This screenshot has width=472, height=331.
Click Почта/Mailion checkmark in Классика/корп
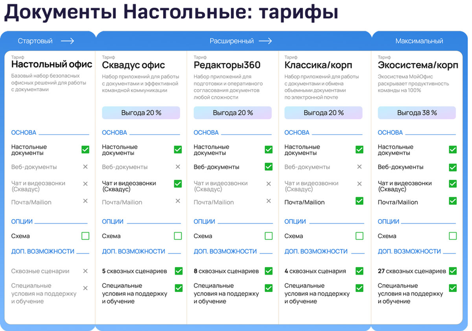pos(360,201)
